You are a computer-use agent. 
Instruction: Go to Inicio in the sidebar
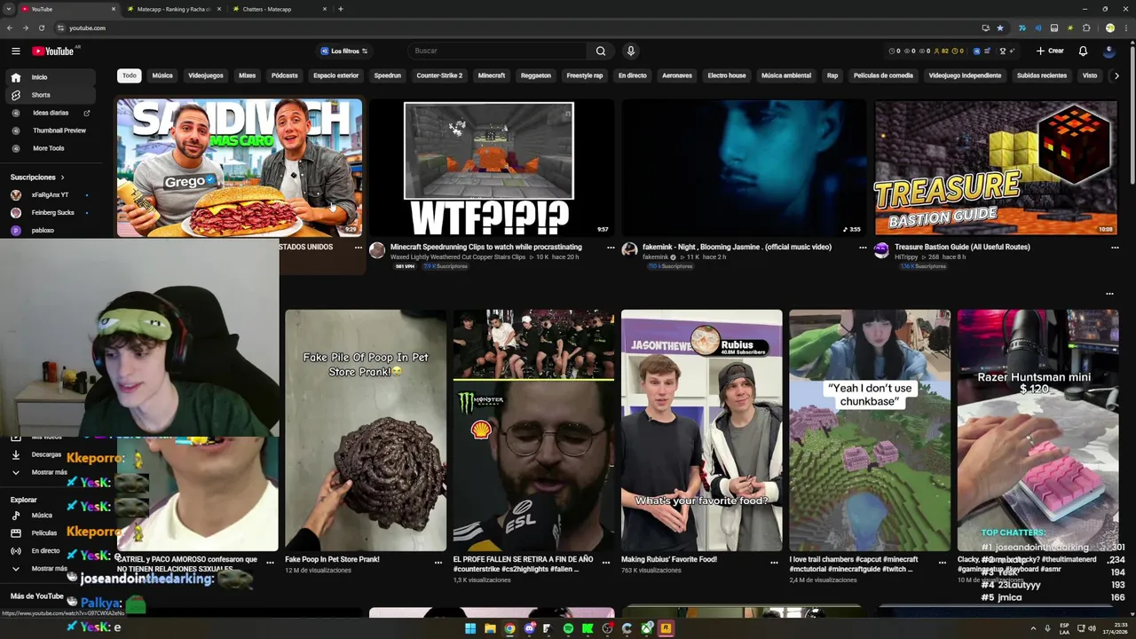point(50,77)
